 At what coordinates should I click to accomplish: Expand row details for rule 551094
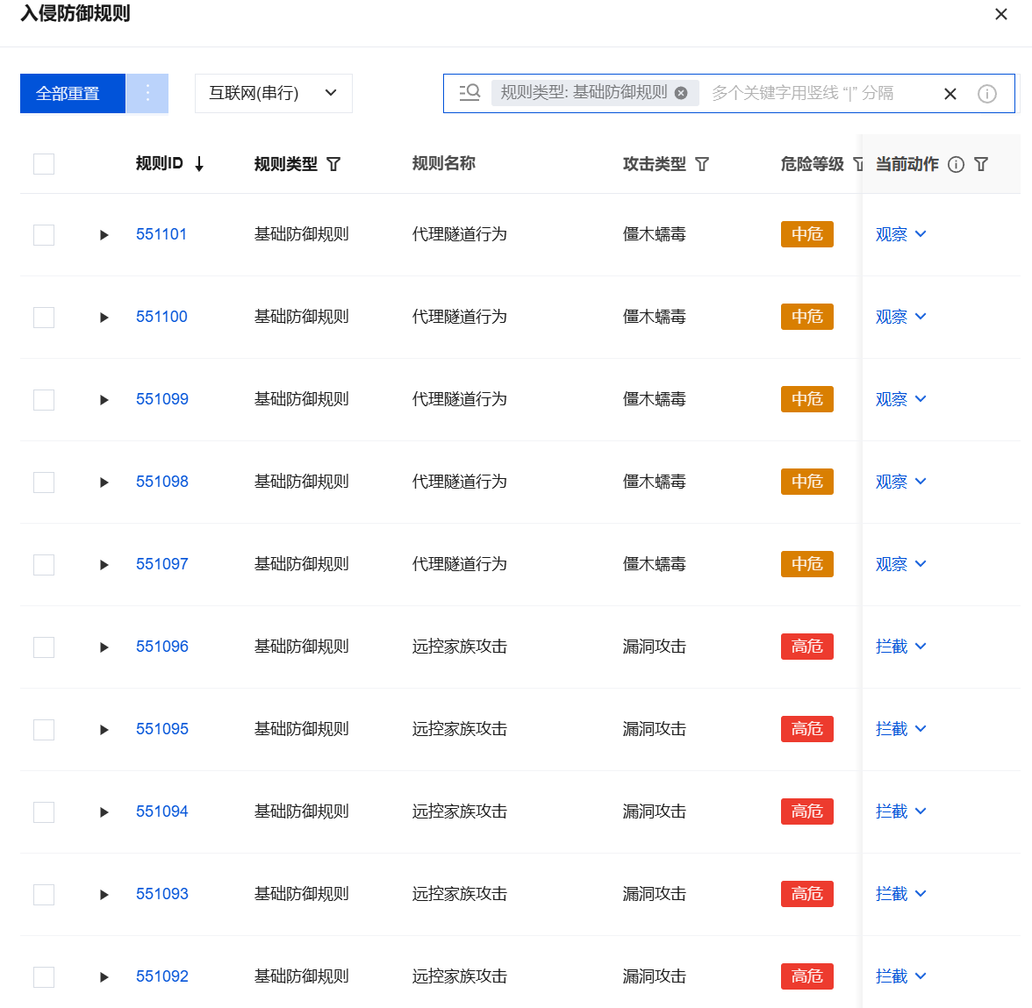tap(104, 812)
